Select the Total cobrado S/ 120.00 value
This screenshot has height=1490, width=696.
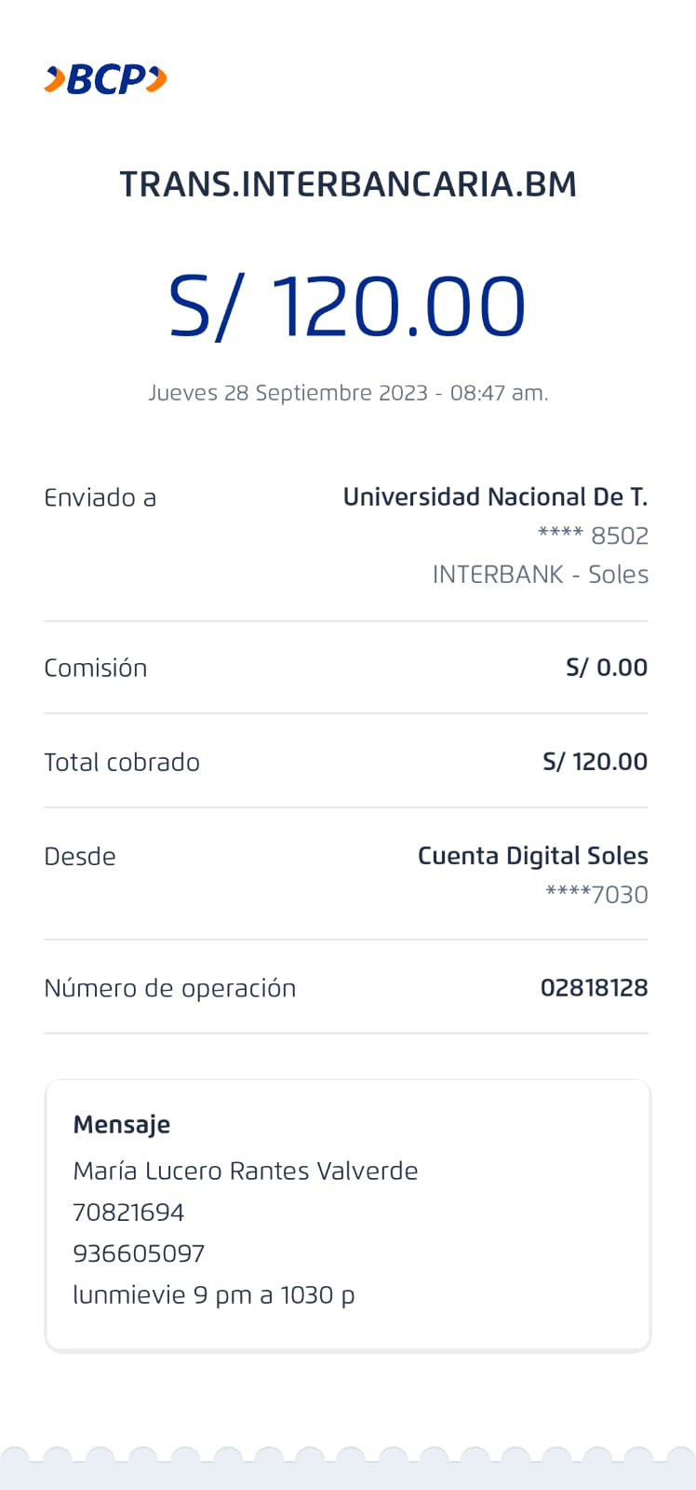coord(595,762)
